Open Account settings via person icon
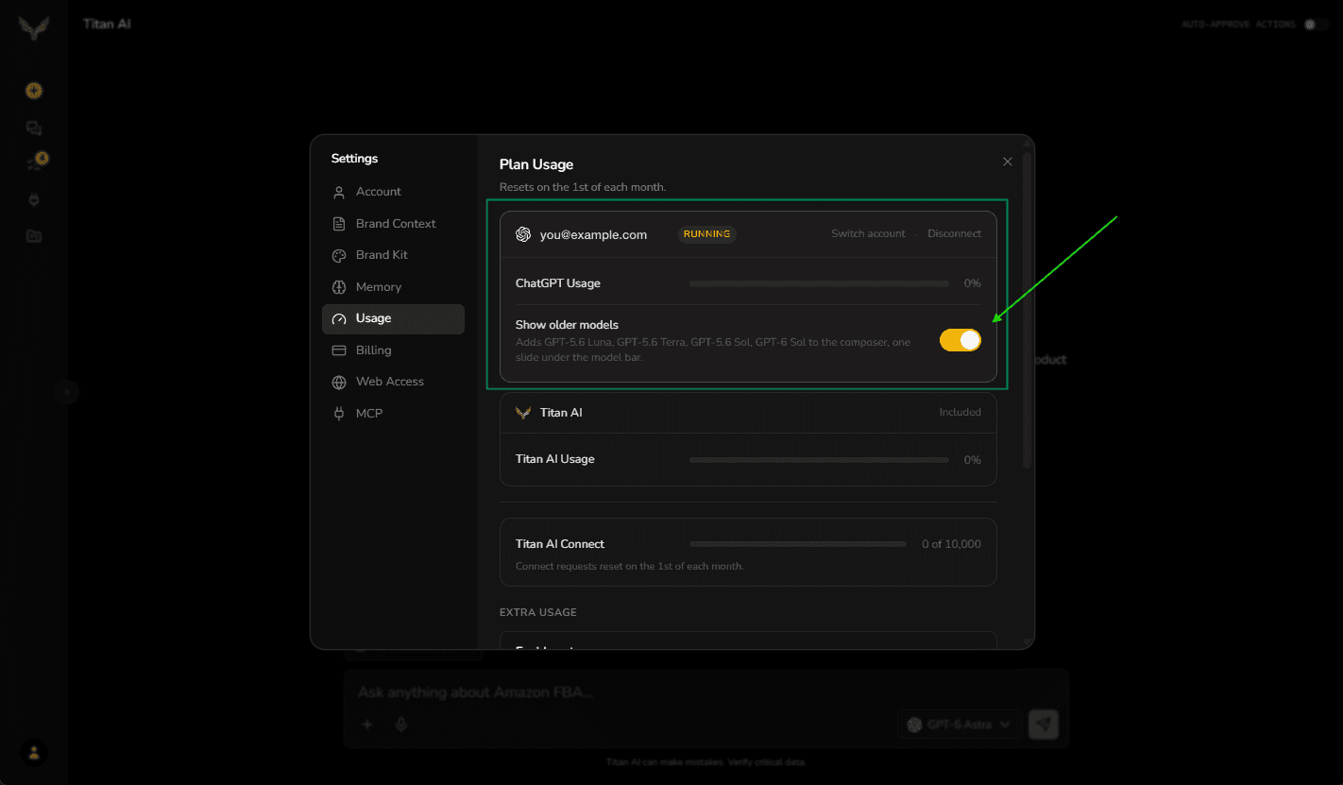1343x785 pixels. point(339,192)
